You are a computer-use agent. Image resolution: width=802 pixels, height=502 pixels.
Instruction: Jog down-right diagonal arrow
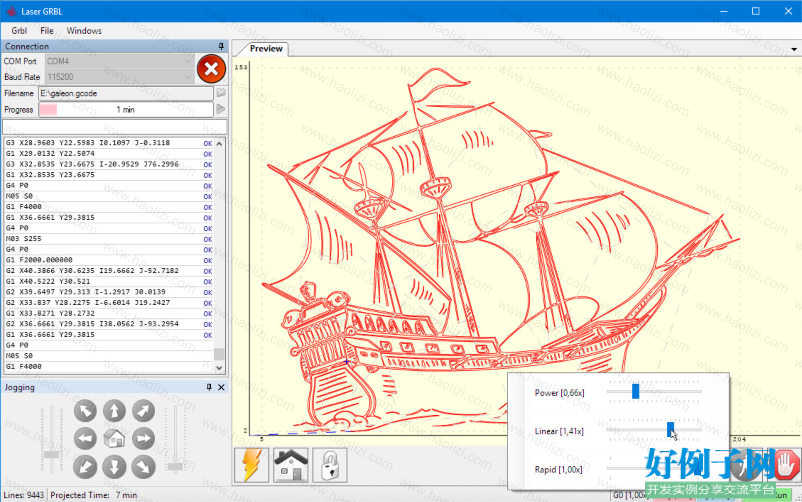click(x=143, y=466)
